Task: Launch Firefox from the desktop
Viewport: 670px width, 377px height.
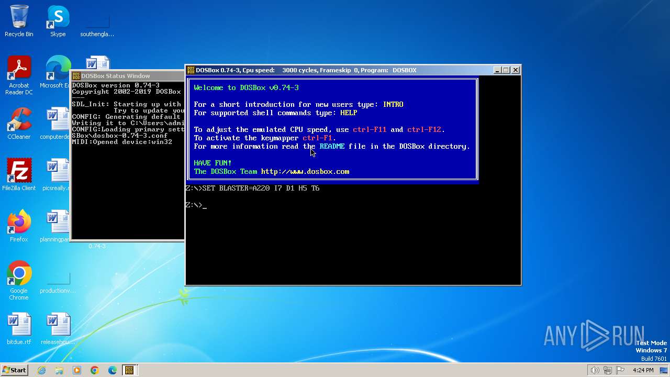Action: point(19,226)
